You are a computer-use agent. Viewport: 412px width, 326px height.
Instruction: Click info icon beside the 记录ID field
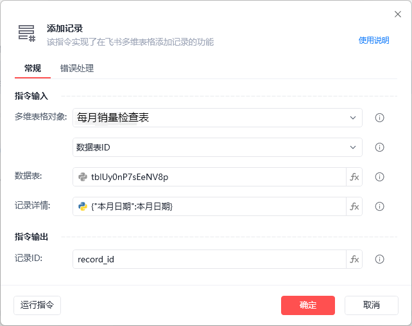click(x=379, y=259)
